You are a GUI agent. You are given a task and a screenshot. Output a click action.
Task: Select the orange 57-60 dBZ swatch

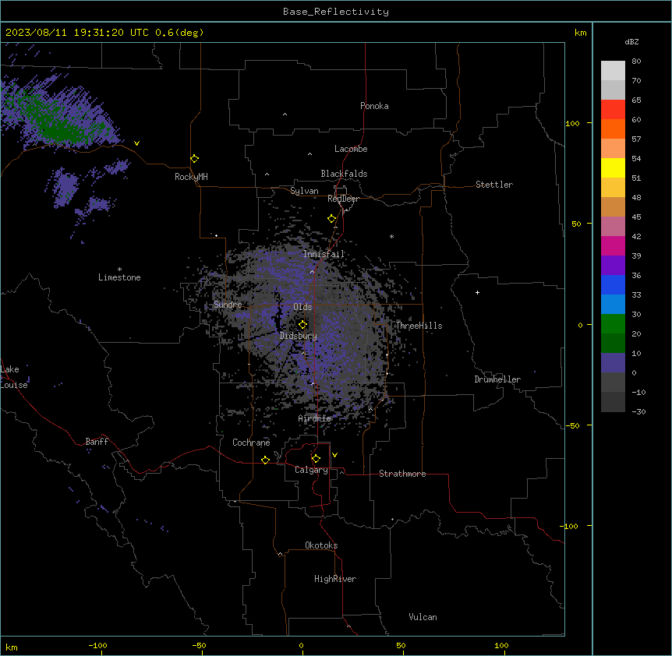613,129
